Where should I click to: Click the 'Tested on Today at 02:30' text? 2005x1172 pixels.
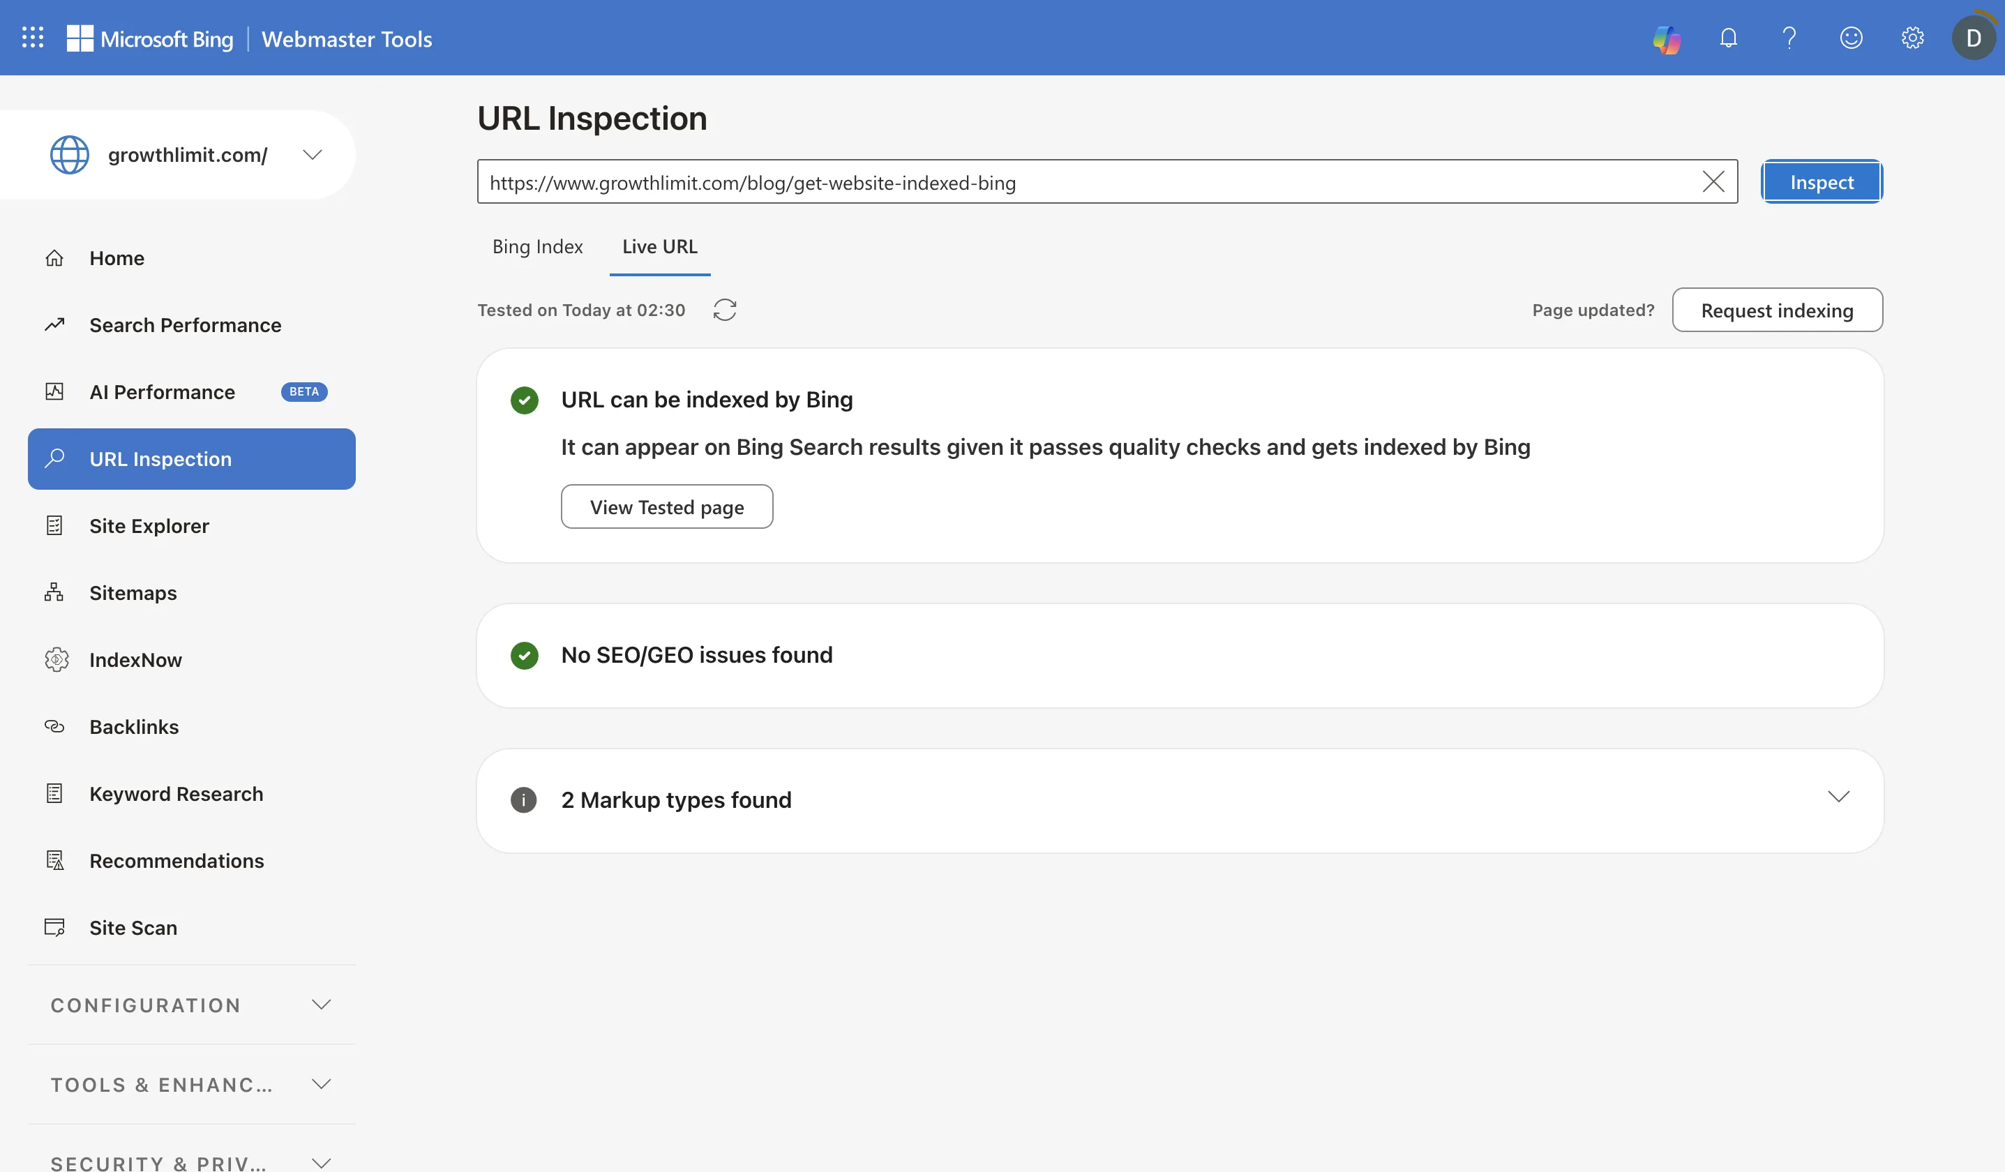[x=581, y=310]
